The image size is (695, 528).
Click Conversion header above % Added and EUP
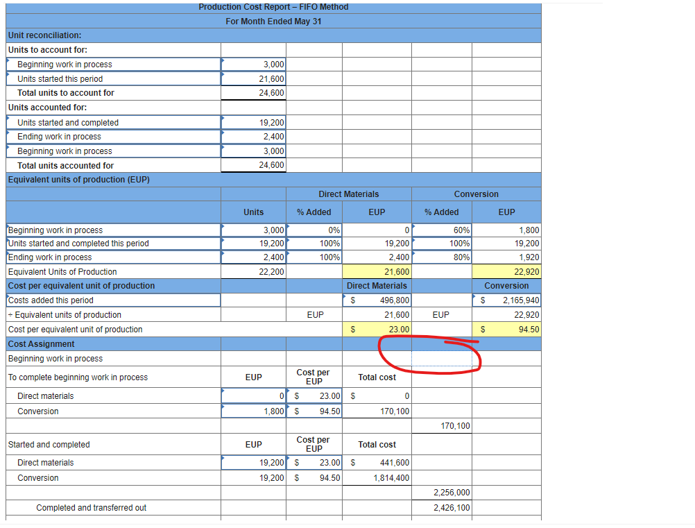[x=476, y=194]
